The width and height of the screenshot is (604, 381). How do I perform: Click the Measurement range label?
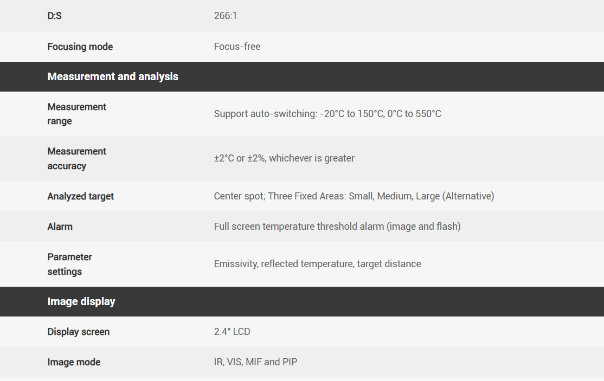pyautogui.click(x=76, y=114)
